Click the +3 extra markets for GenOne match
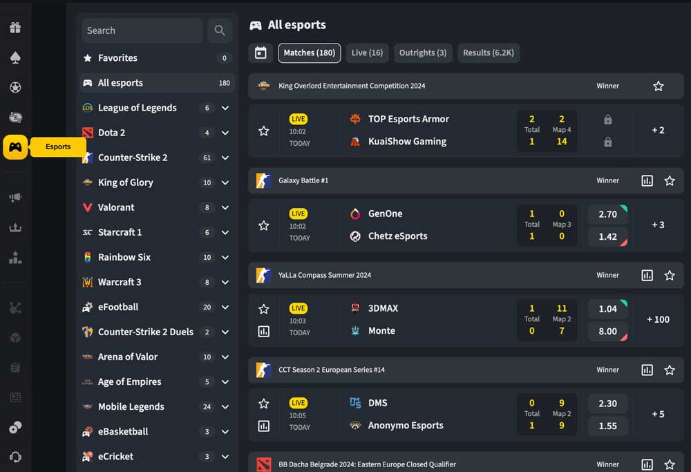Viewport: 691px width, 472px height. [x=657, y=225]
